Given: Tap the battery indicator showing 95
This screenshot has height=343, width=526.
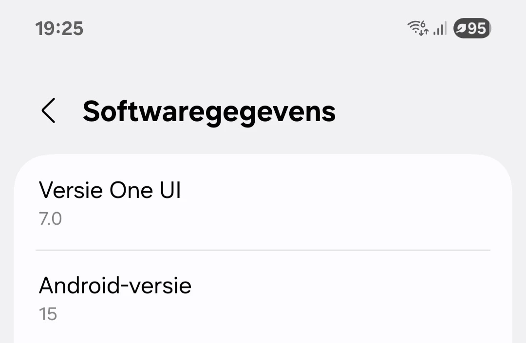Looking at the screenshot, I should coord(471,29).
